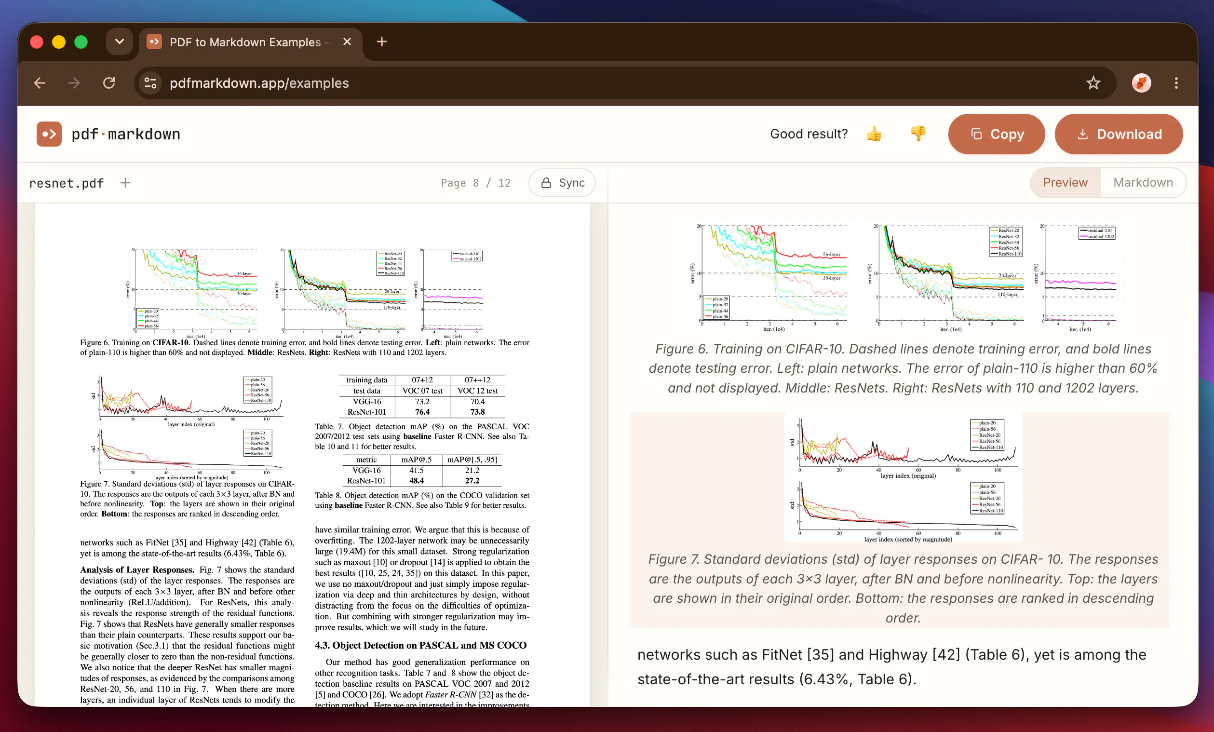Click the Figure 7 caption in preview pane
Image resolution: width=1214 pixels, height=732 pixels.
[x=903, y=588]
